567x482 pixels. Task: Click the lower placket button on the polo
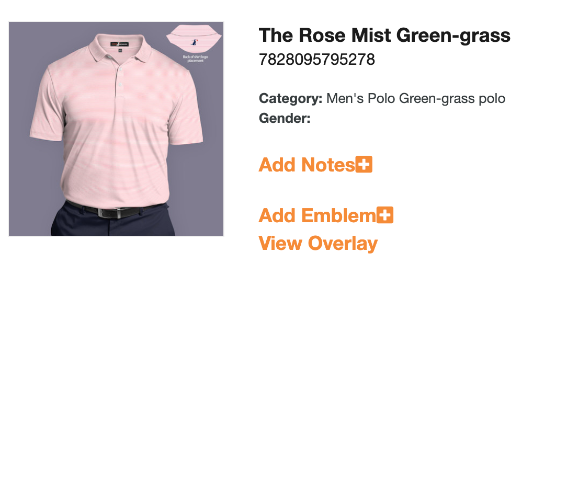(120, 85)
